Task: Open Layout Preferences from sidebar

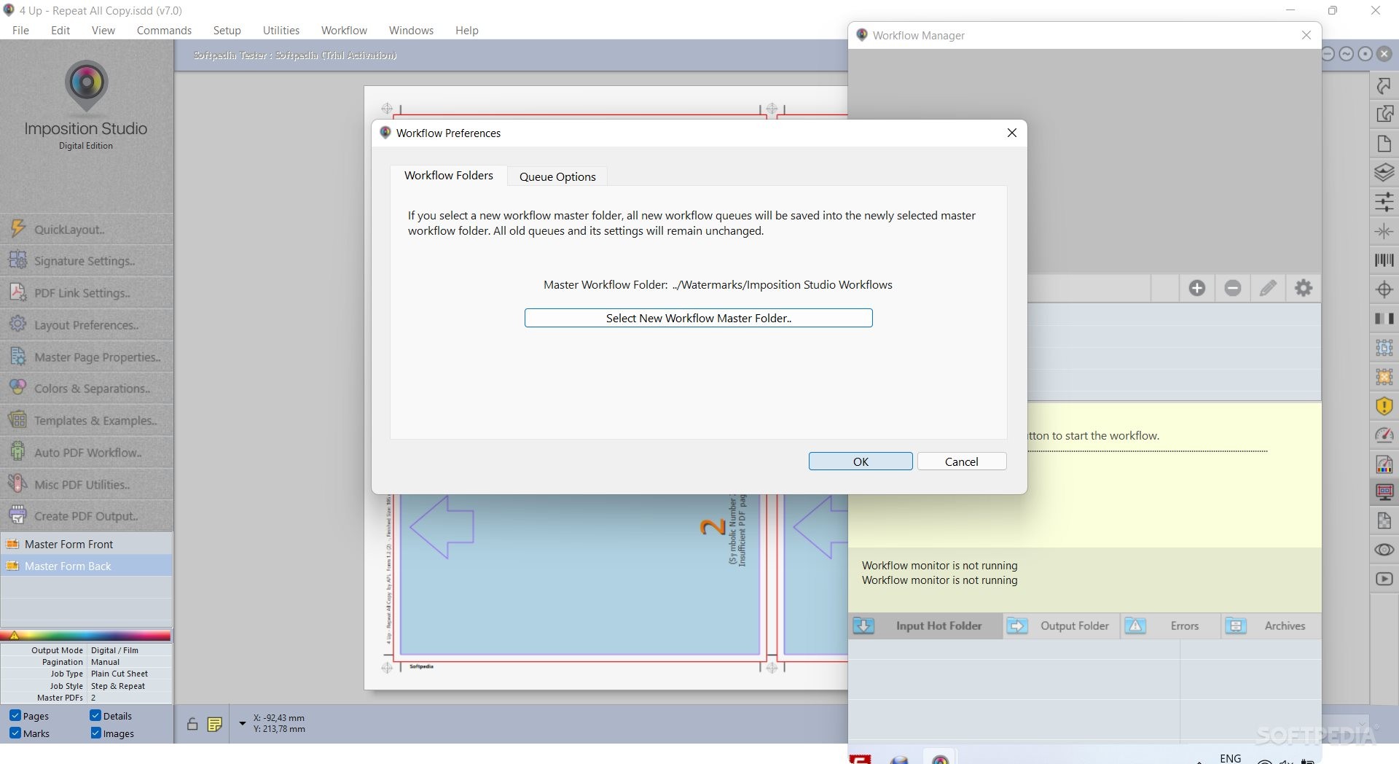Action: (87, 325)
